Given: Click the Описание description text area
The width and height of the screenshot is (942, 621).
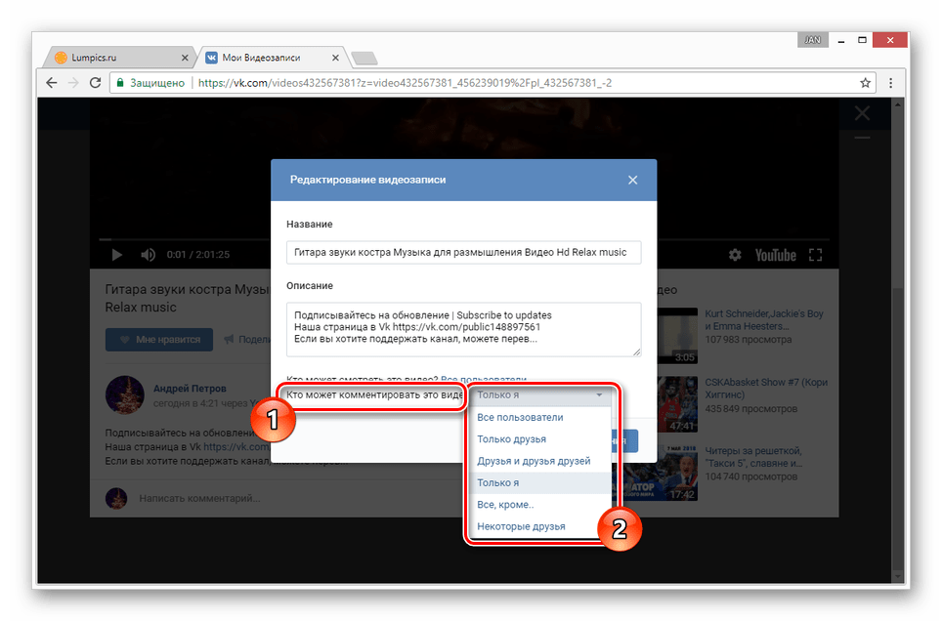Looking at the screenshot, I should pos(463,329).
